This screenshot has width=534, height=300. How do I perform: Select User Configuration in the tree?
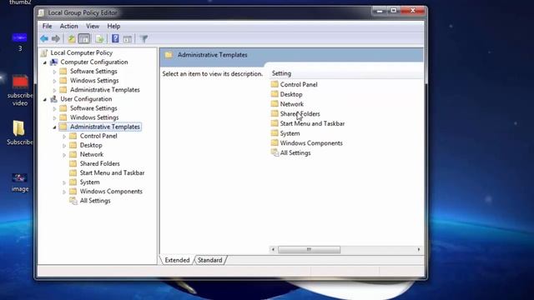click(x=86, y=99)
